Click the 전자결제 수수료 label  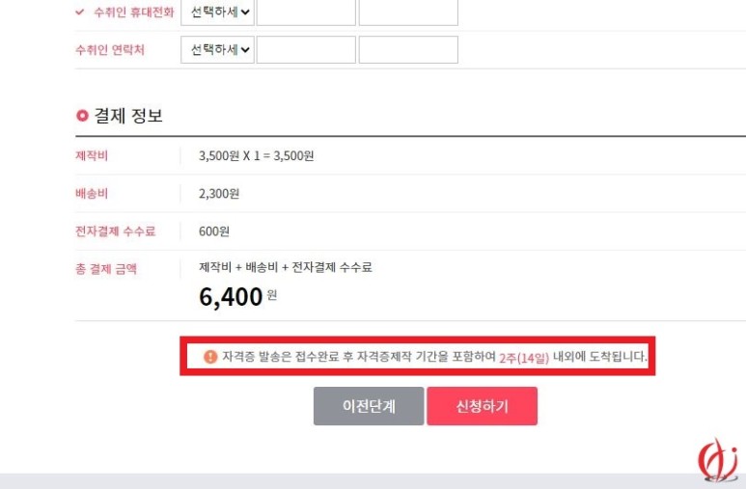(x=116, y=231)
